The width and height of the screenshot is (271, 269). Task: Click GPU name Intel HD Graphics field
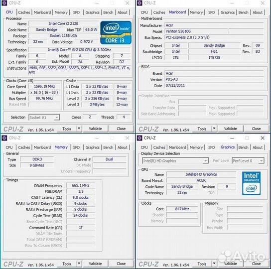201,174
